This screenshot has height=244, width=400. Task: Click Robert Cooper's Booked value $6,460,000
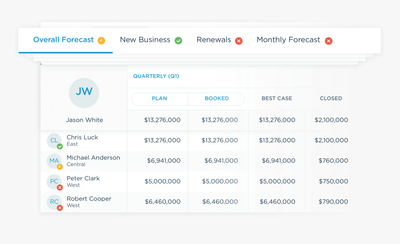pyautogui.click(x=220, y=202)
